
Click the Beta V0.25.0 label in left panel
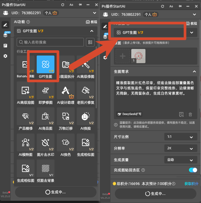click(5, 194)
